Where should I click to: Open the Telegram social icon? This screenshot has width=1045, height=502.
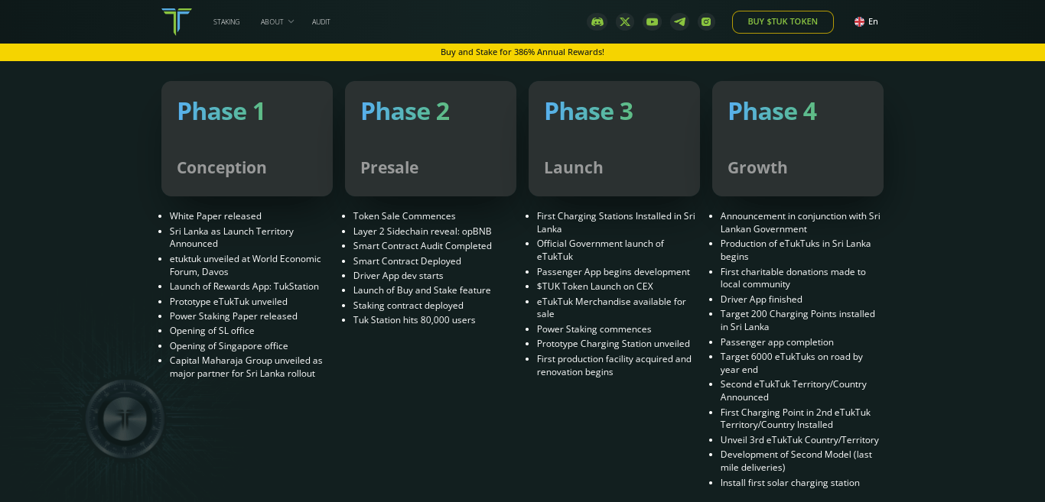click(x=679, y=21)
